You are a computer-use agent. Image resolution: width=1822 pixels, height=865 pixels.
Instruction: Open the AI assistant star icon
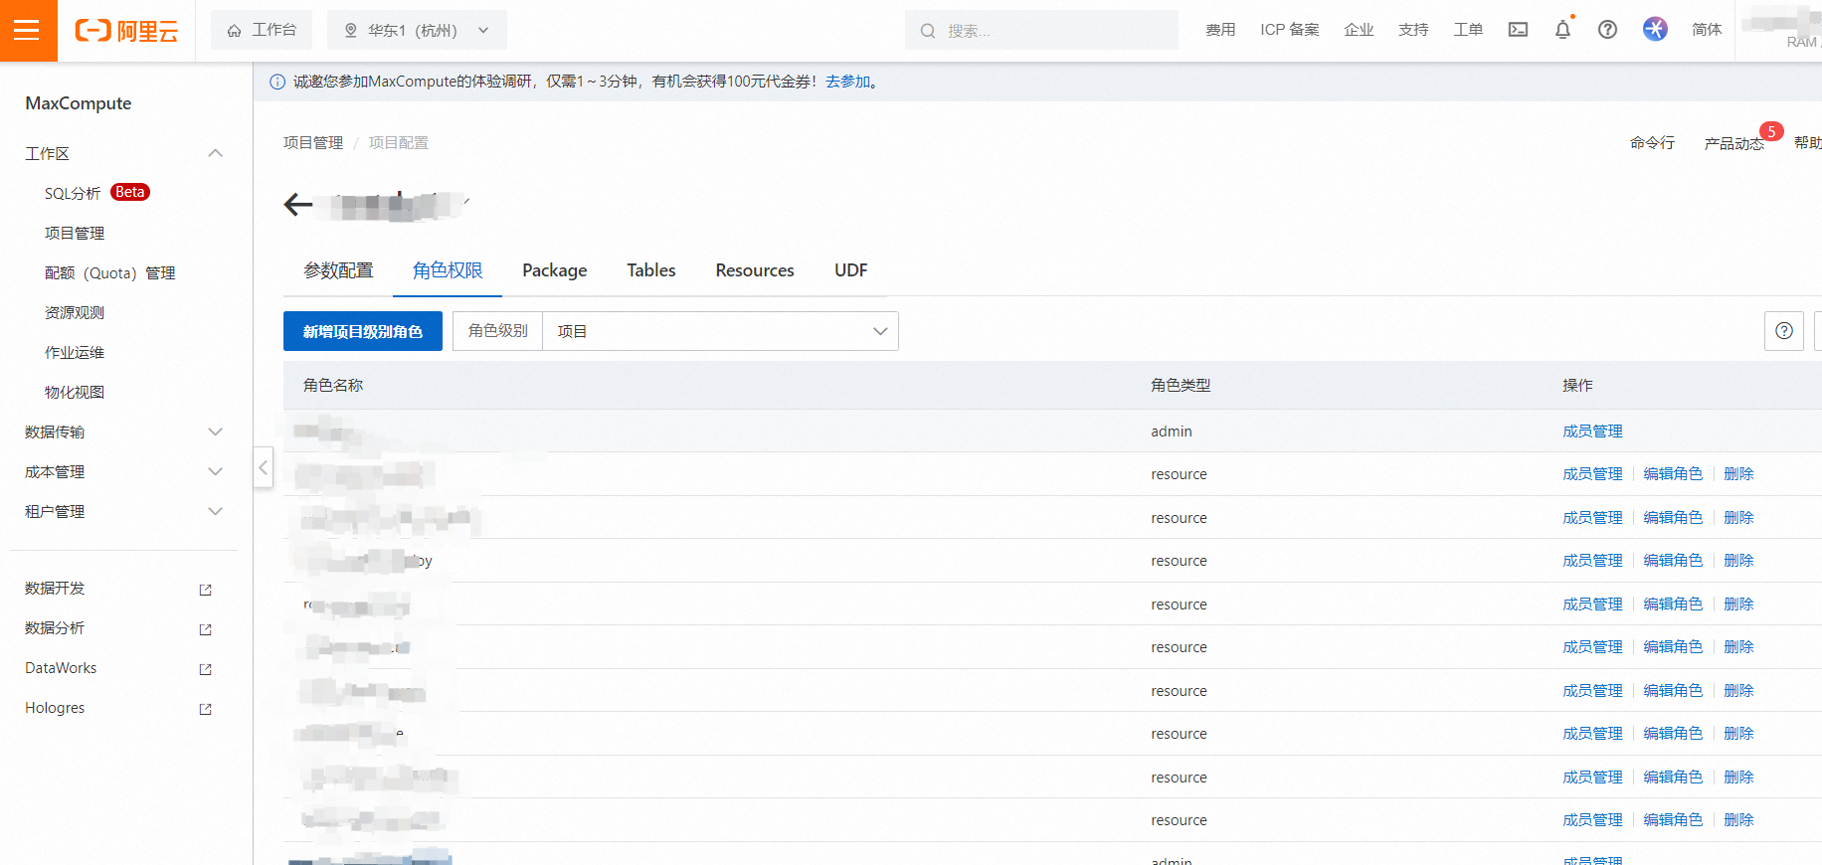tap(1655, 29)
